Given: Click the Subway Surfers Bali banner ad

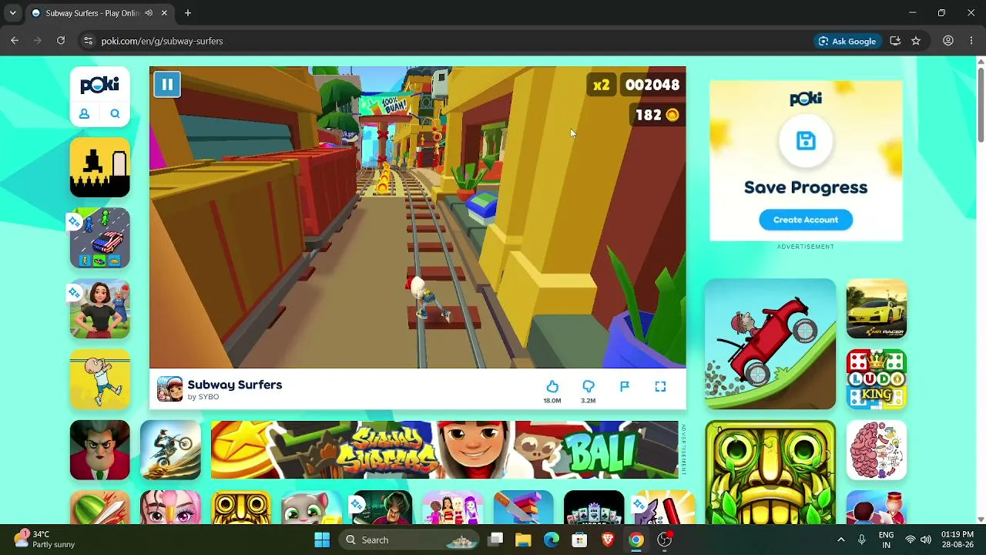Looking at the screenshot, I should (444, 450).
